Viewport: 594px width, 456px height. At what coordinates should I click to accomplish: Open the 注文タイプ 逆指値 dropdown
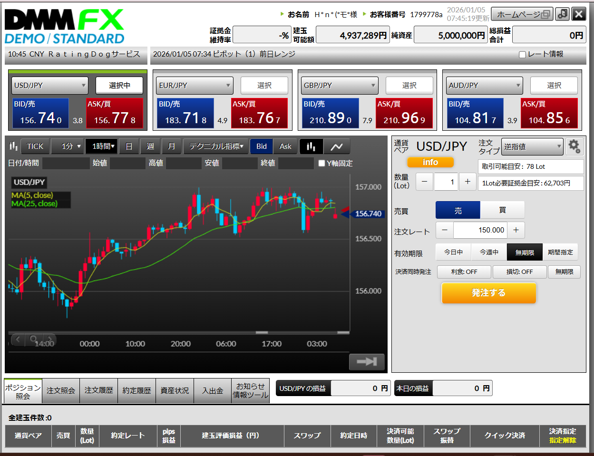click(x=532, y=146)
